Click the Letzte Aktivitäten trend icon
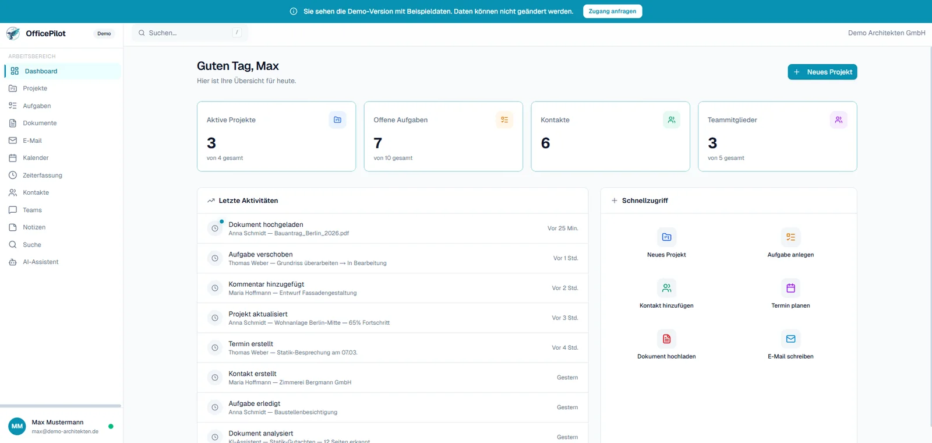The image size is (932, 443). (211, 201)
